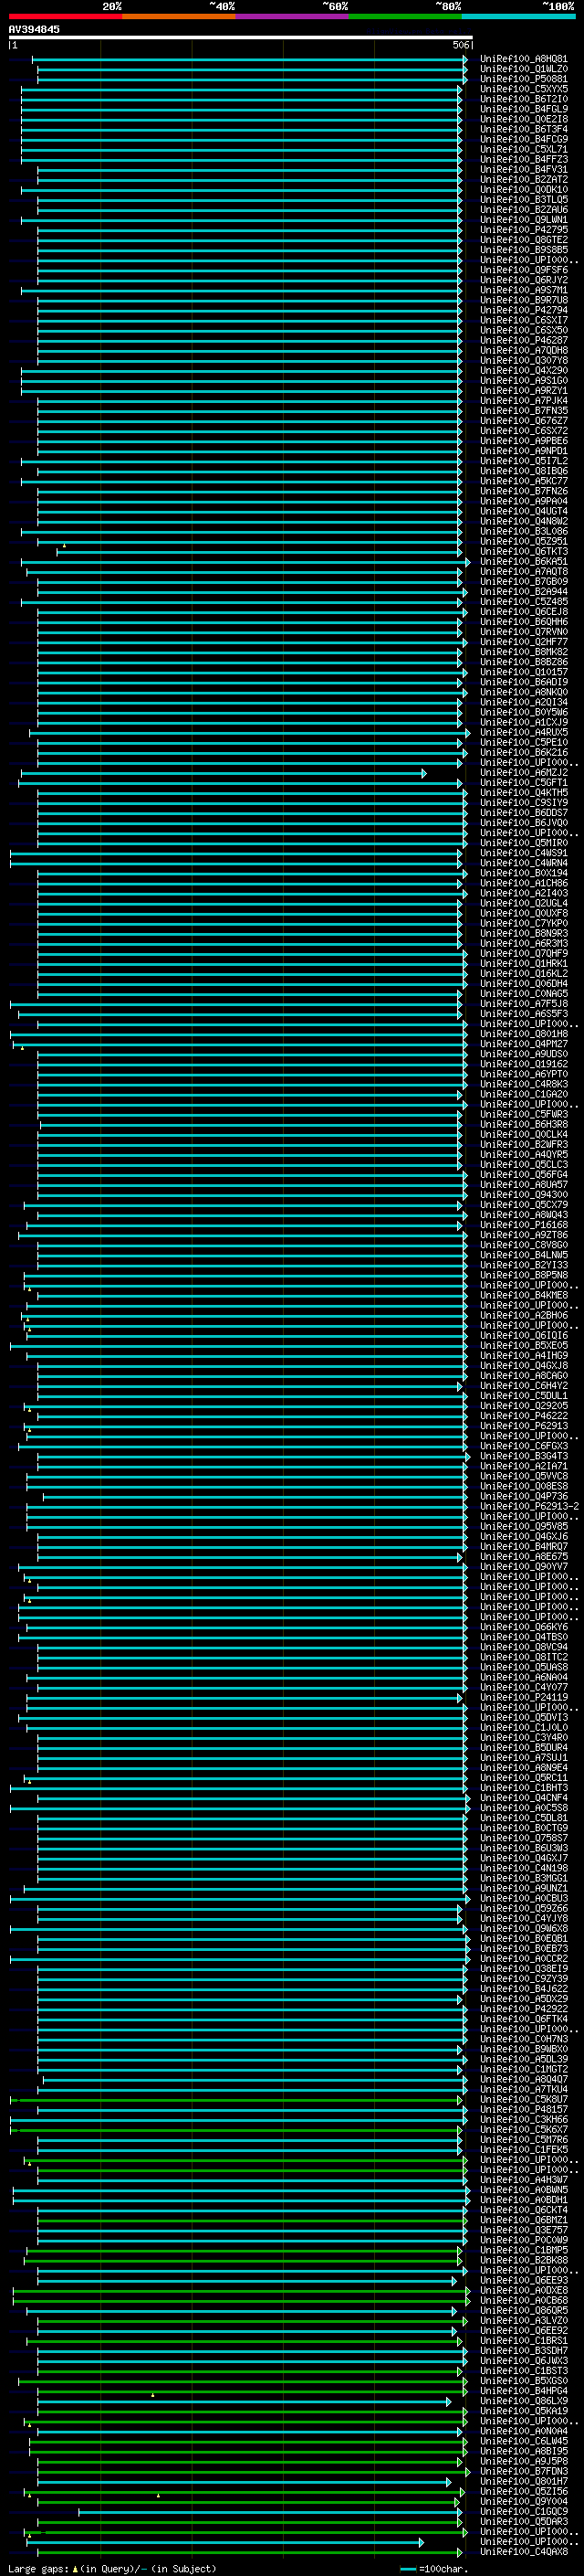The width and height of the screenshot is (584, 2576).
Task: Open hit UniRef100_Q1WLZ0
Action: [x=523, y=69]
